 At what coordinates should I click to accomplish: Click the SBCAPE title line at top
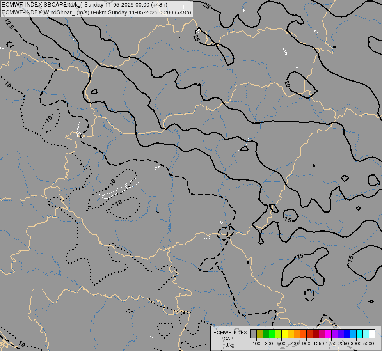pyautogui.click(x=84, y=5)
